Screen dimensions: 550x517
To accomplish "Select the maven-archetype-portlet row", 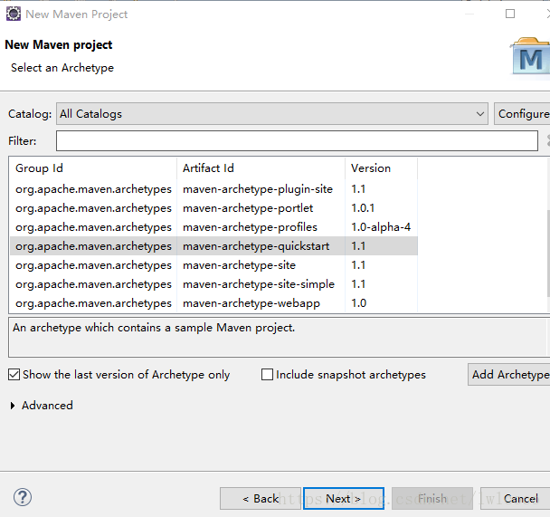I will [x=214, y=208].
